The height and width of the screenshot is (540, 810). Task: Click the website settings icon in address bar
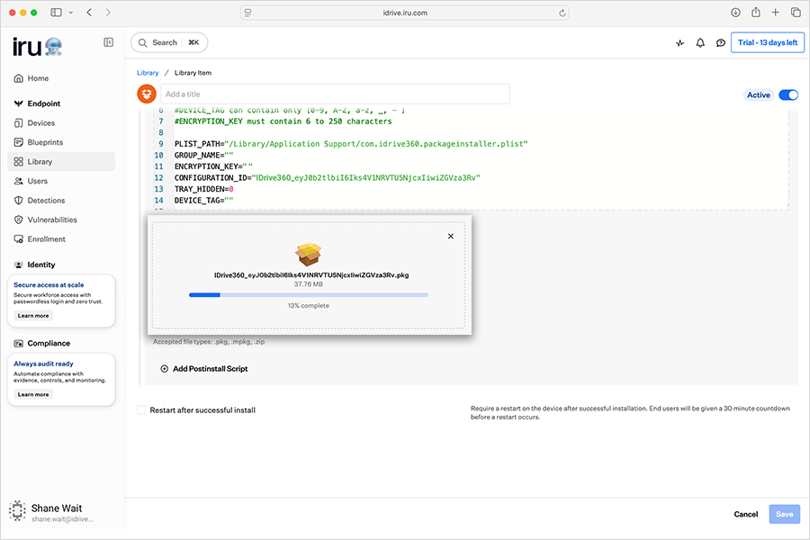(x=248, y=13)
